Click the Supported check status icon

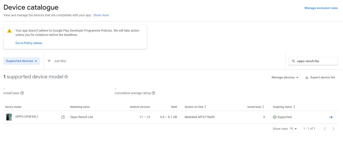[x=275, y=117]
